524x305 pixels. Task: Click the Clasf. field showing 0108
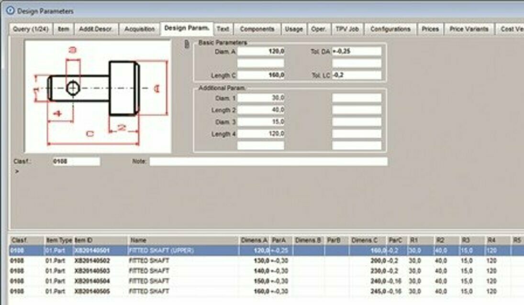[x=76, y=162]
